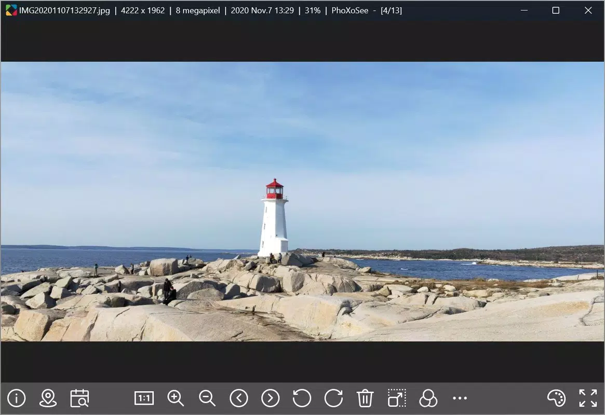605x415 pixels.
Task: Open the image info panel
Action: pyautogui.click(x=17, y=398)
